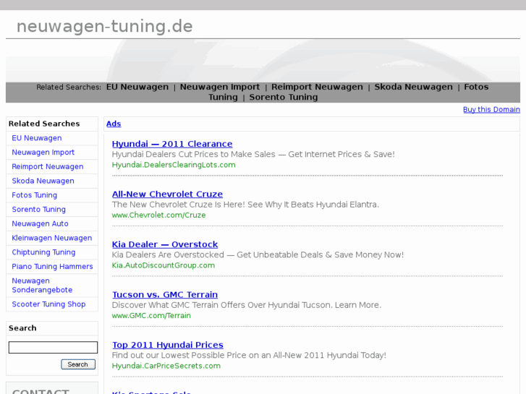Open Hyundai — 2011 Clearance ad title
This screenshot has width=526, height=394.
coord(172,144)
